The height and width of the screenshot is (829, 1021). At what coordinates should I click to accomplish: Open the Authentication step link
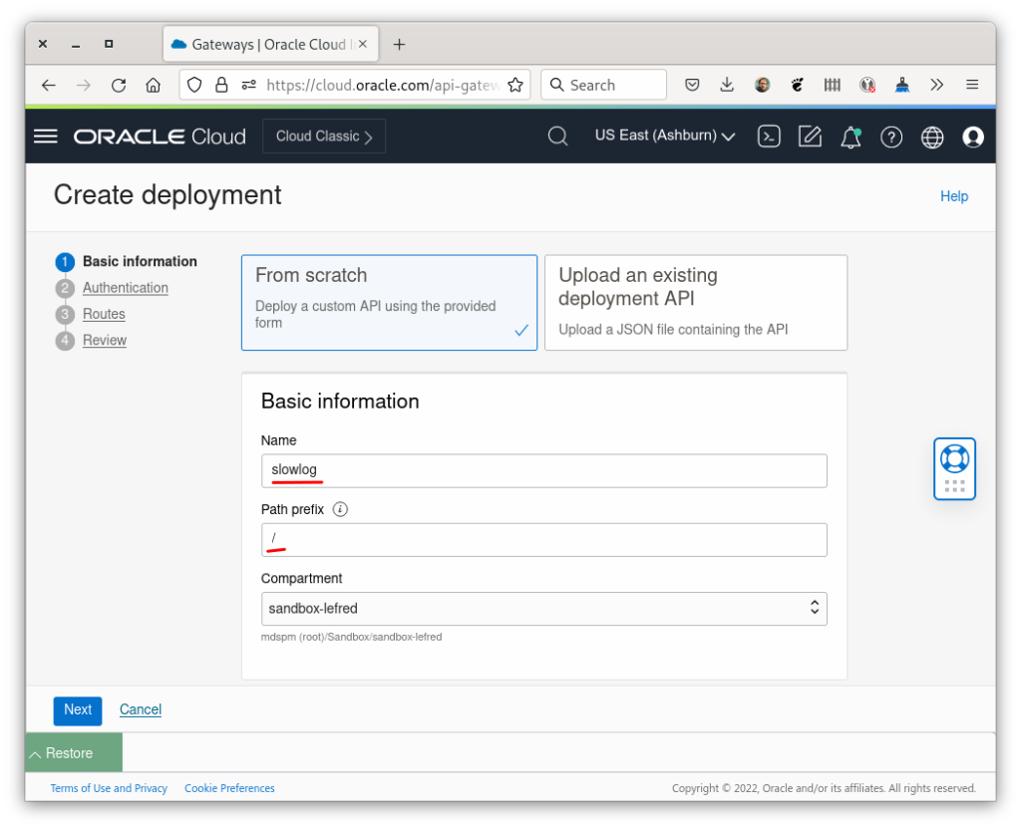pos(125,287)
